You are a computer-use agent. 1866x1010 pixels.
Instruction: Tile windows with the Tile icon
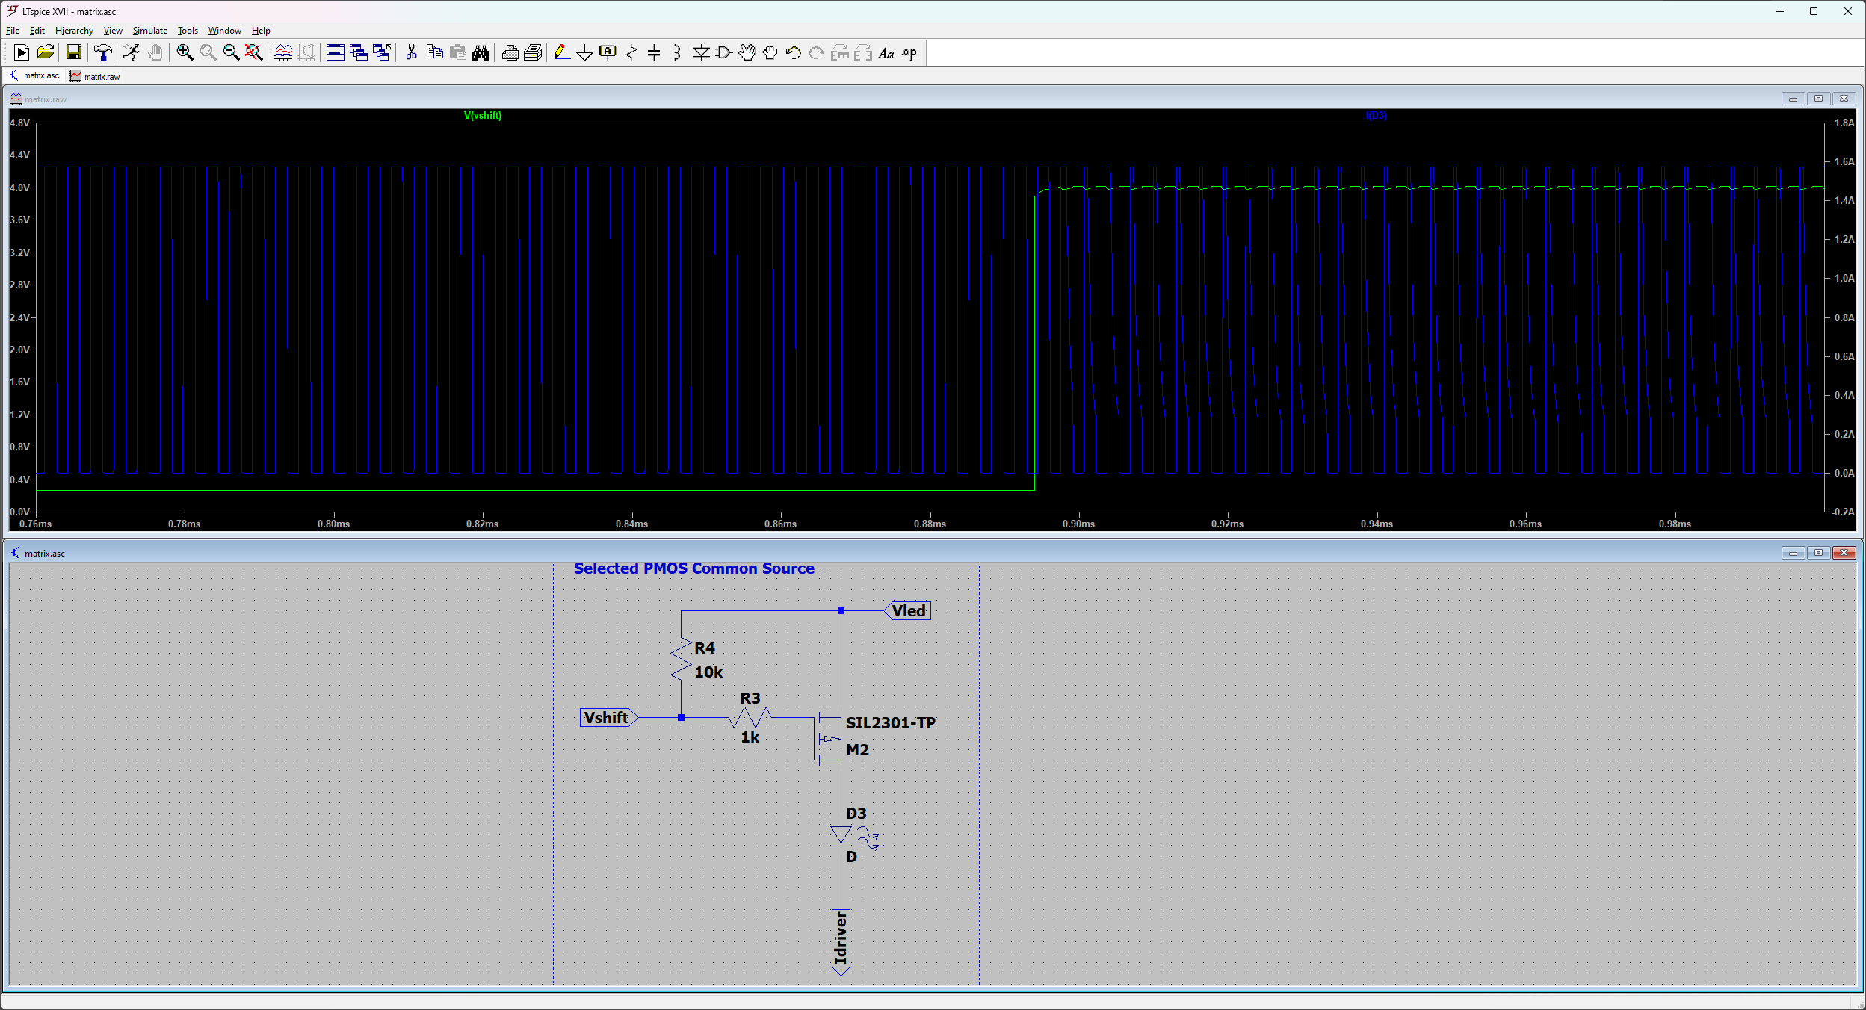336,52
